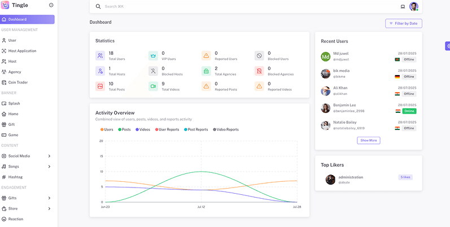Open the Dashboard menu item
The image size is (450, 227).
pos(27,20)
